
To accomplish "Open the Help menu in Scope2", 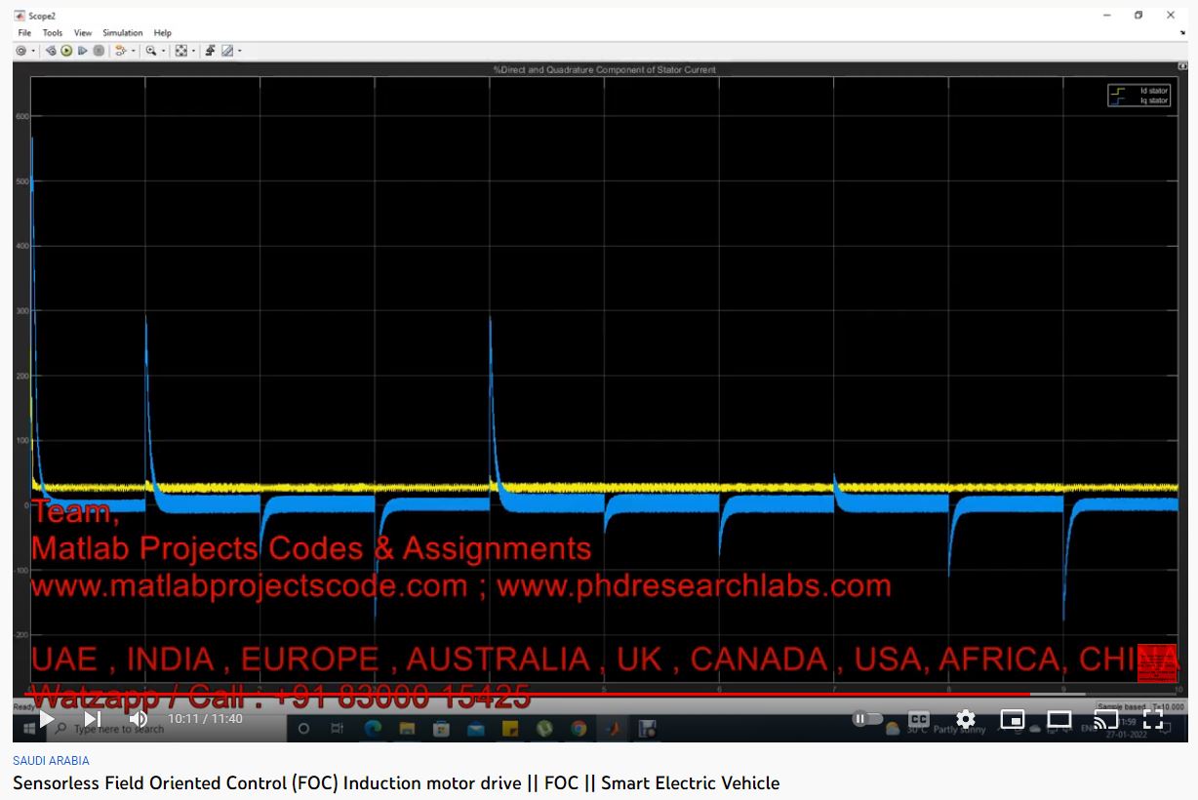I will pyautogui.click(x=163, y=33).
